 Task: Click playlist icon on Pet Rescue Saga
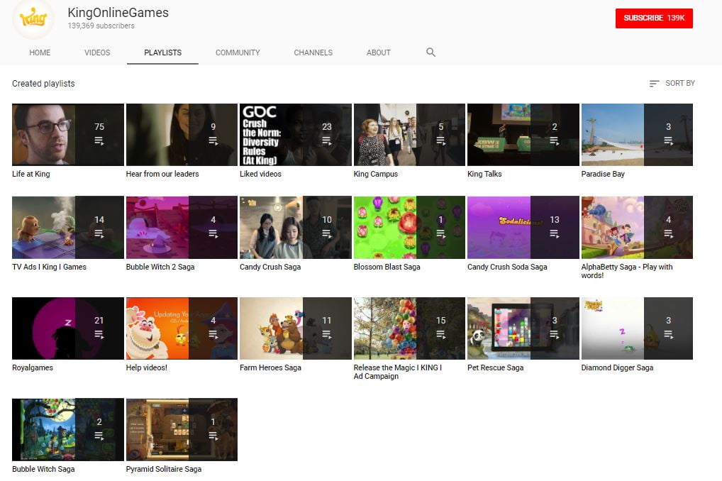click(x=555, y=334)
